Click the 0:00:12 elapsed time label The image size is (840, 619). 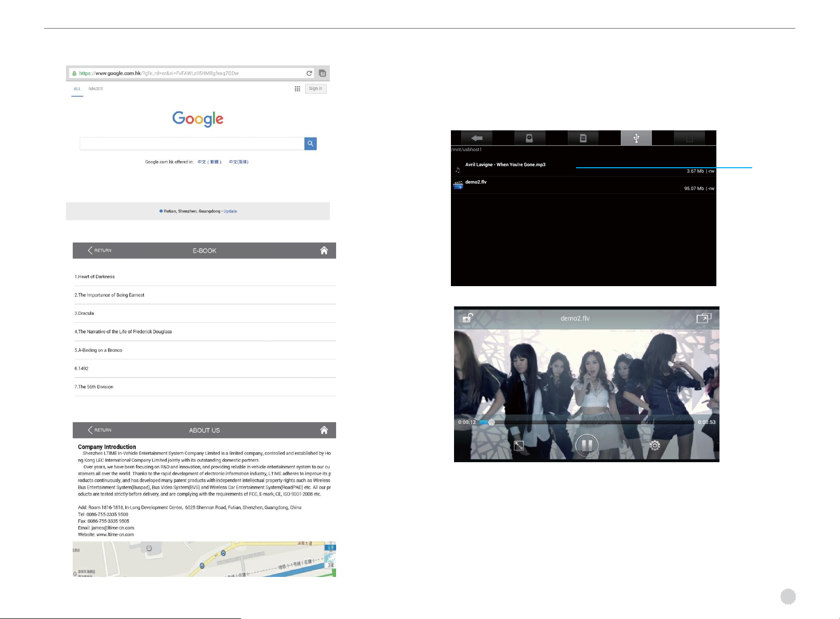point(467,422)
